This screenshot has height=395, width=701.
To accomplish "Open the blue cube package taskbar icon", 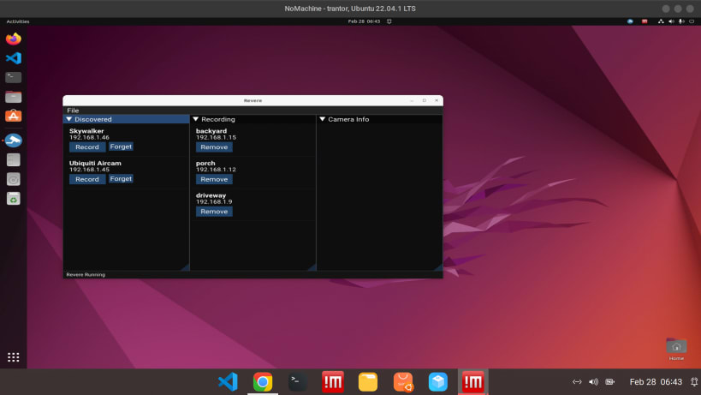I will point(437,382).
